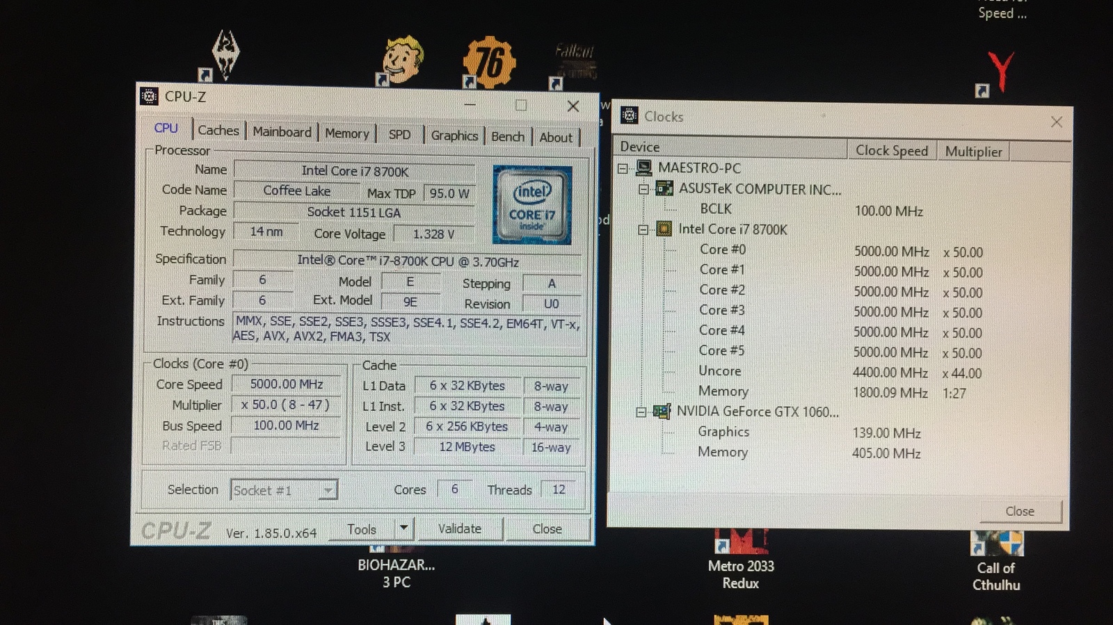The width and height of the screenshot is (1113, 625).
Task: Click the Close button in Clocks window
Action: 1020,511
